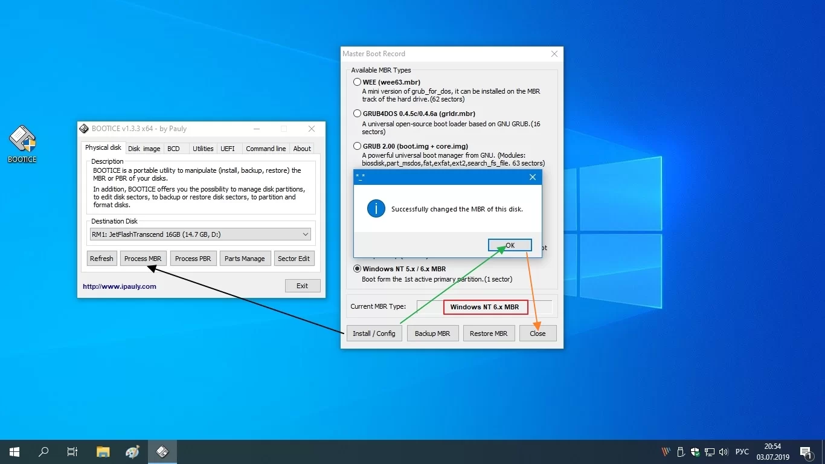Screen dimensions: 825x464
Task: Open the BCD tab
Action: click(x=173, y=149)
